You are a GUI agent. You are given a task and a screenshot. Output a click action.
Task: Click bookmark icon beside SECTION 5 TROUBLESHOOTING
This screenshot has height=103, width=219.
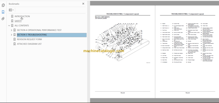(15, 35)
